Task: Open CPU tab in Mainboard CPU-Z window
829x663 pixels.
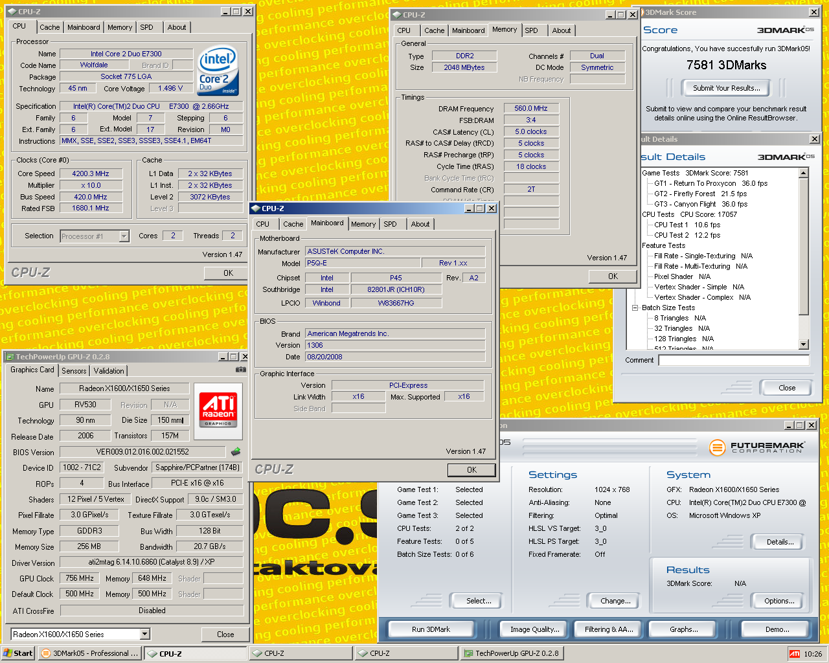Action: click(x=263, y=224)
